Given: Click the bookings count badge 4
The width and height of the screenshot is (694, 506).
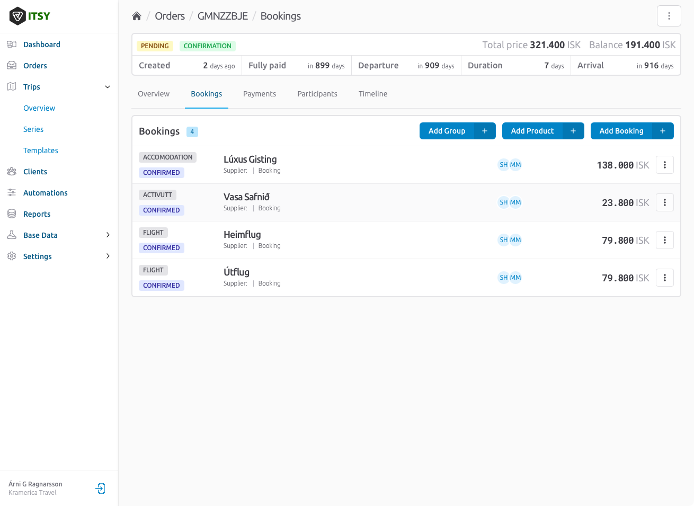Looking at the screenshot, I should click(192, 132).
